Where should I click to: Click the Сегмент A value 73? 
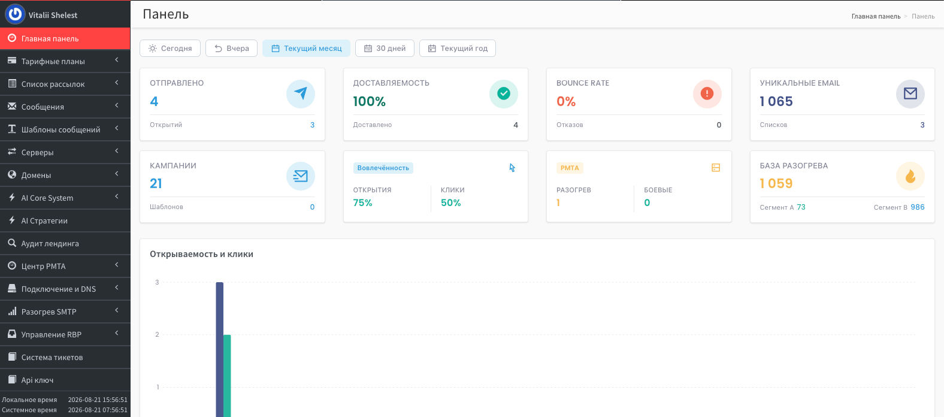(801, 207)
